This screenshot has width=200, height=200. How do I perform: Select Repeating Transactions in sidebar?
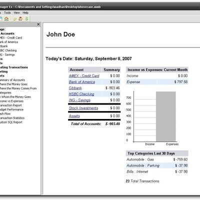(14, 67)
